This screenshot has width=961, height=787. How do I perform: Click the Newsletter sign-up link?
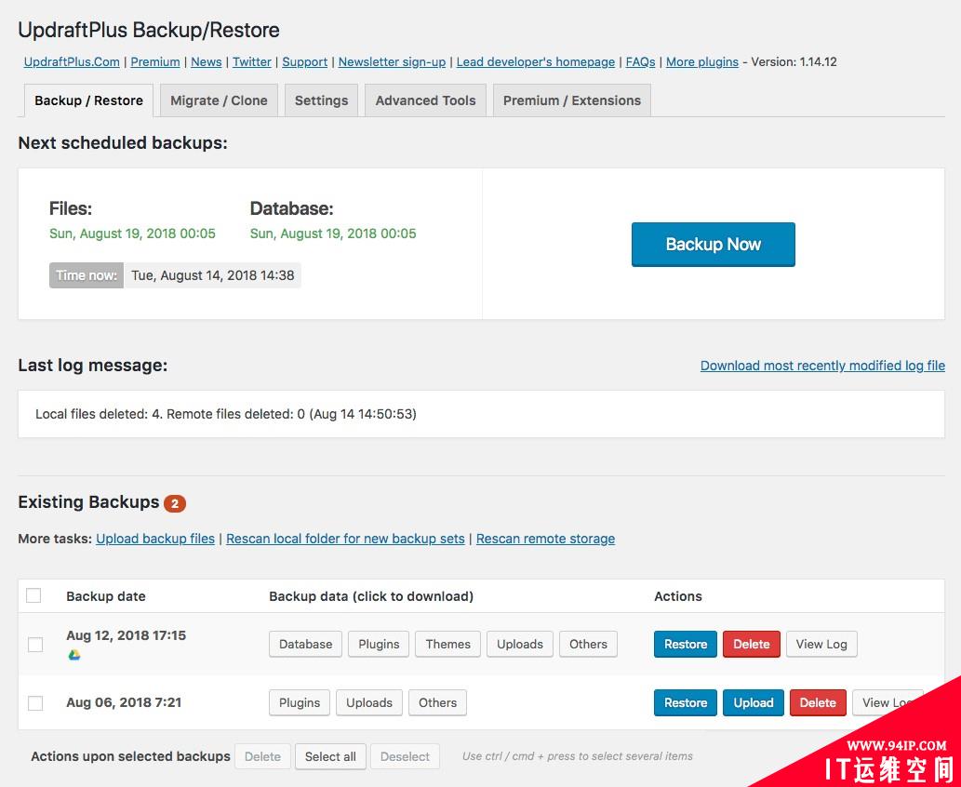[x=392, y=62]
